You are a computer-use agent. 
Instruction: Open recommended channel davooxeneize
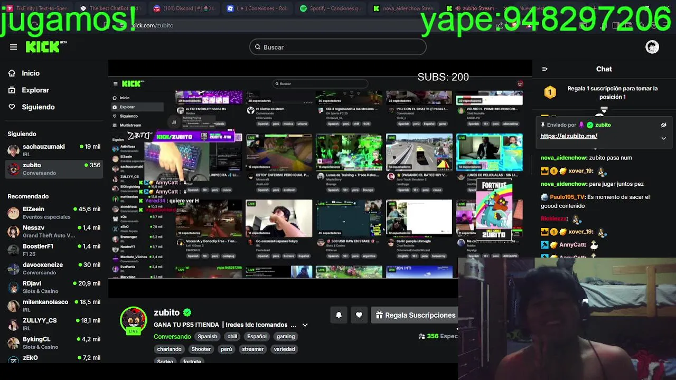click(x=54, y=269)
